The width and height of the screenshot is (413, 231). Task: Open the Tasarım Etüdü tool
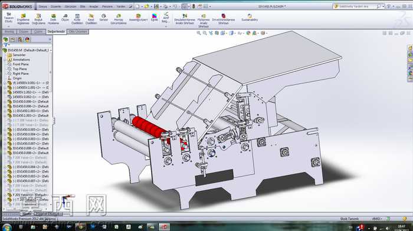(x=9, y=18)
